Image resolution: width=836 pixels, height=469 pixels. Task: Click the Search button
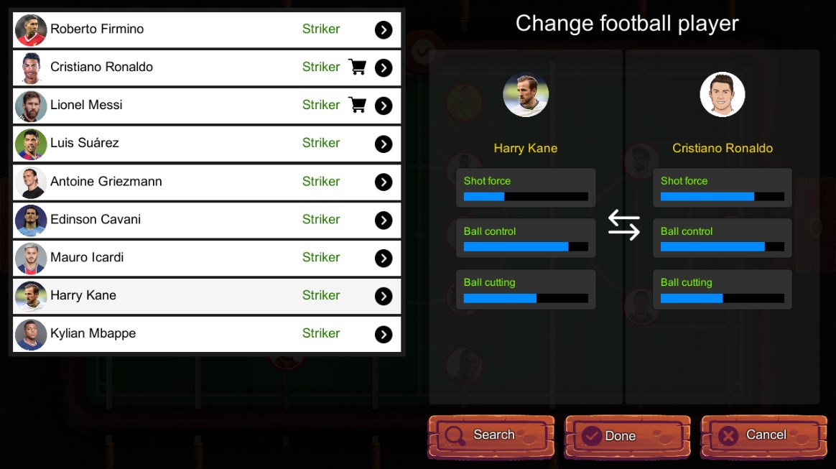click(x=491, y=437)
